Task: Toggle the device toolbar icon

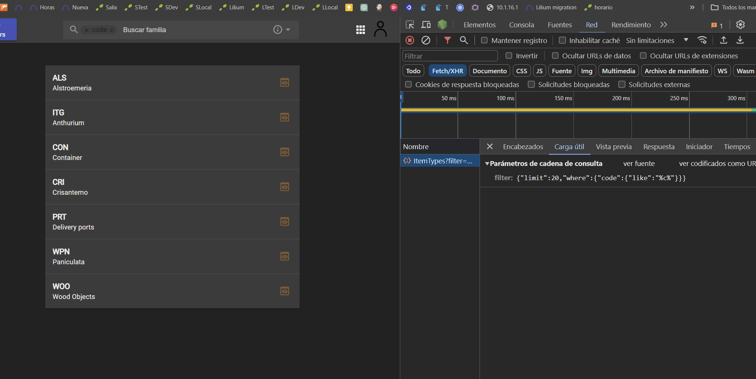Action: point(426,25)
